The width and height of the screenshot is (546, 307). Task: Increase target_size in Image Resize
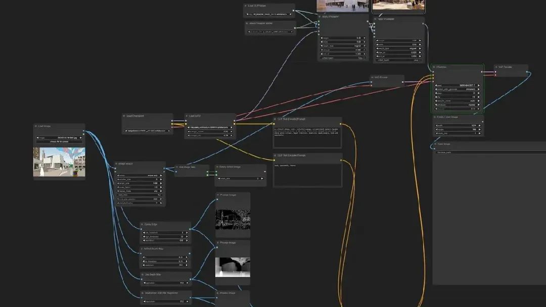tap(161, 183)
